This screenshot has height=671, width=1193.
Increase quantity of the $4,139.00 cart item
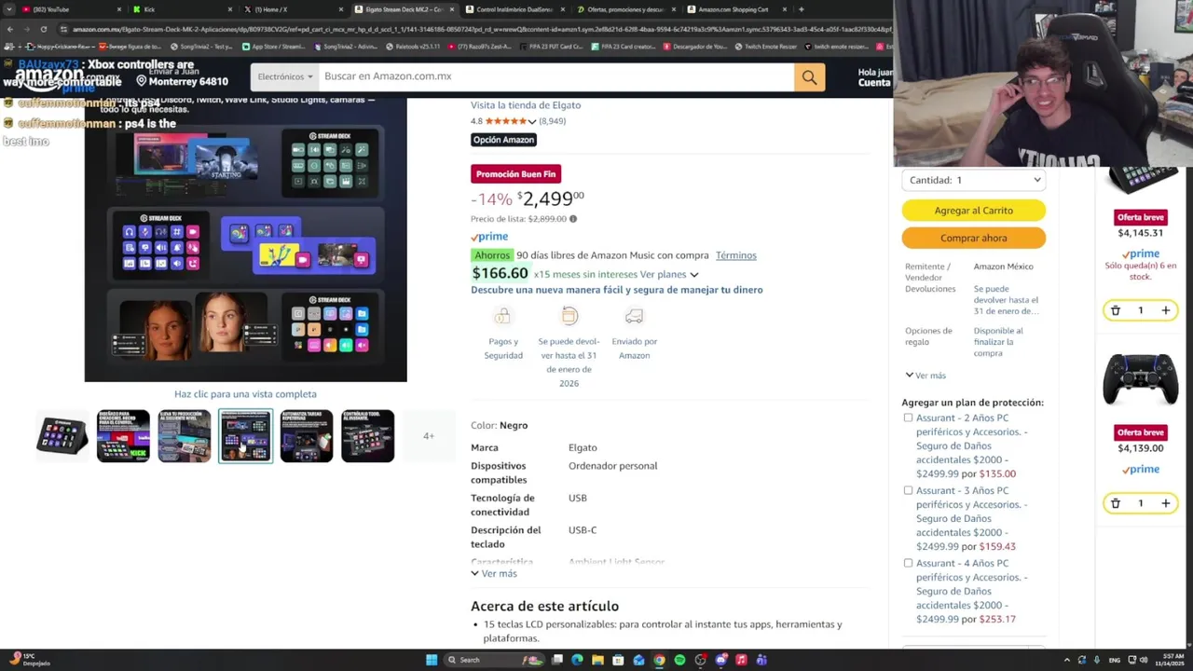1165,503
